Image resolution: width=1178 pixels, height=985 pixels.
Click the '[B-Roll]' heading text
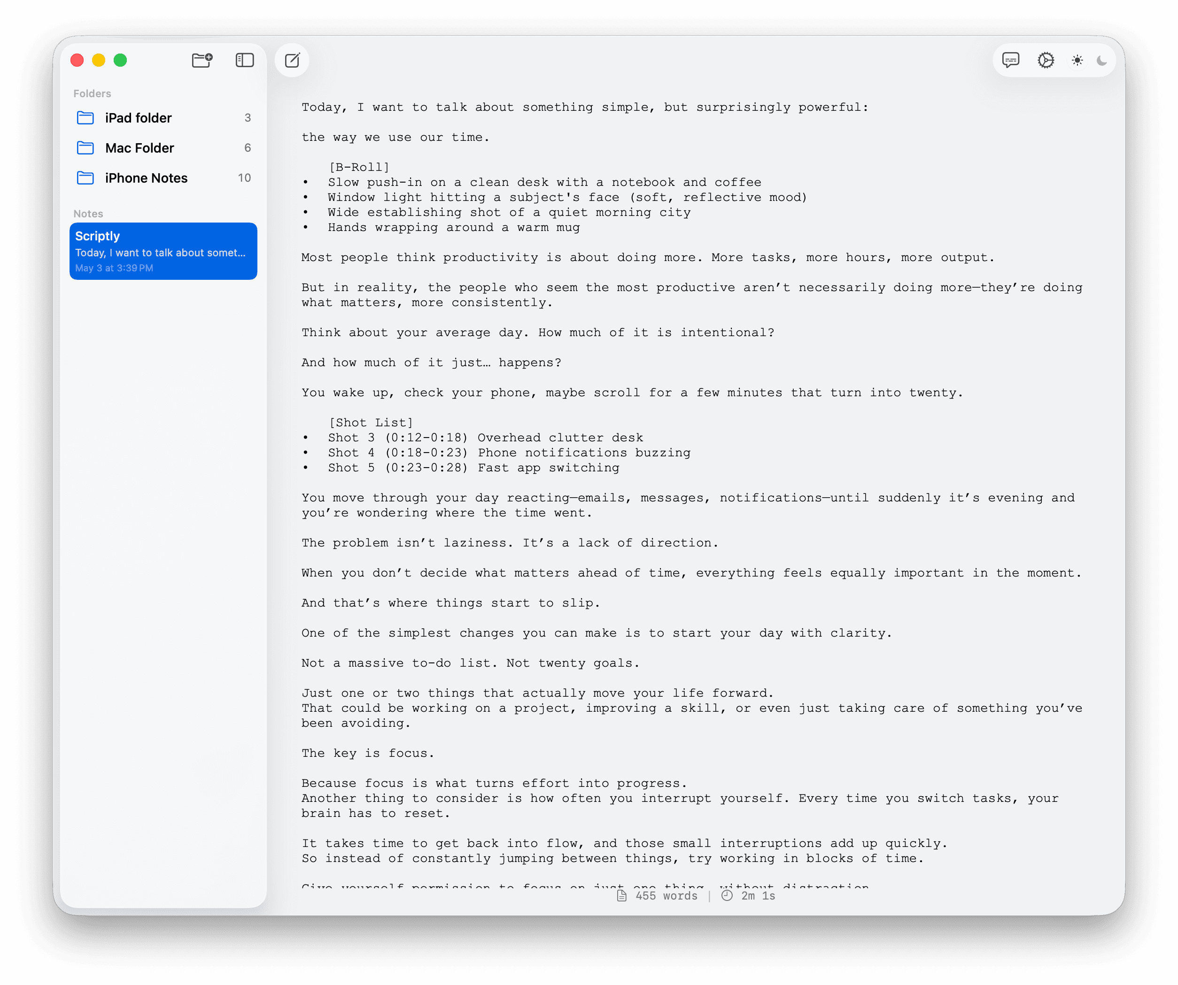[359, 167]
